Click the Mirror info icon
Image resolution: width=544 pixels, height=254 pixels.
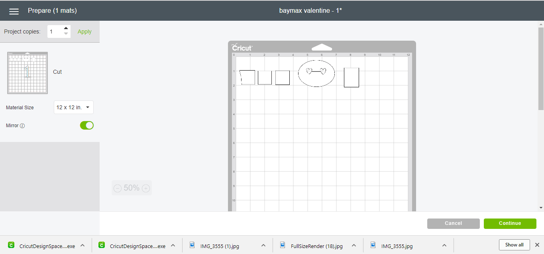tap(22, 126)
